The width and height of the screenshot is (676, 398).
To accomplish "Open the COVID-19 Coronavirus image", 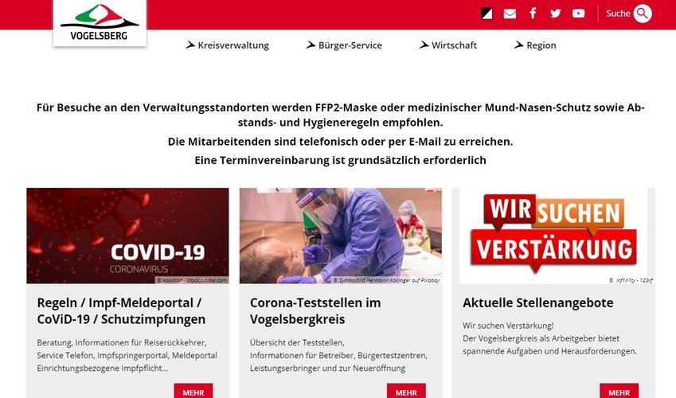I will (x=127, y=236).
